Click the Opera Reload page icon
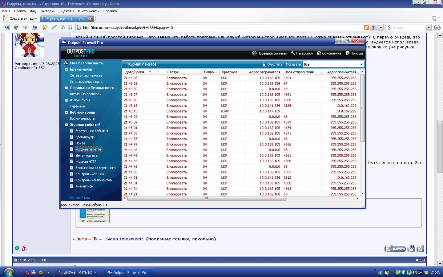 (45, 27)
